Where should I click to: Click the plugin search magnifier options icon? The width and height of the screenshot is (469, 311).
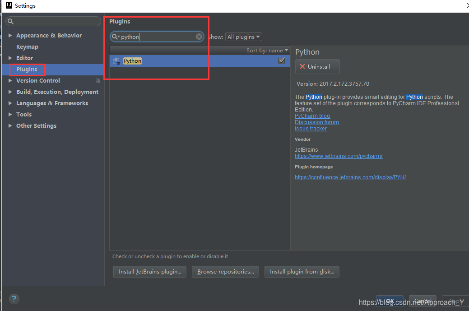[x=116, y=37]
